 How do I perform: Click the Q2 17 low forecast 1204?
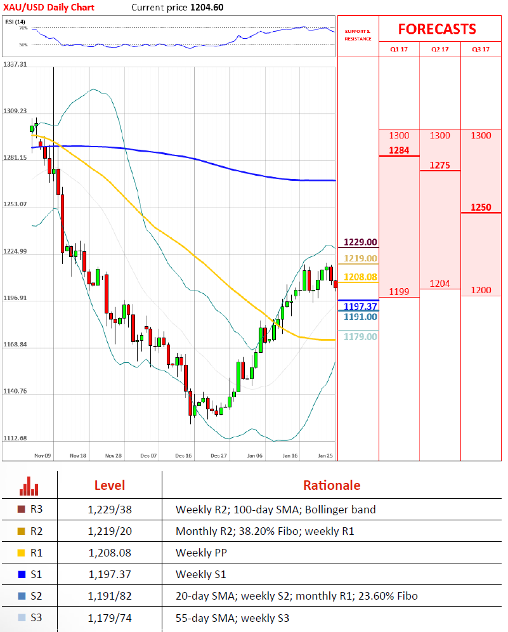(440, 284)
